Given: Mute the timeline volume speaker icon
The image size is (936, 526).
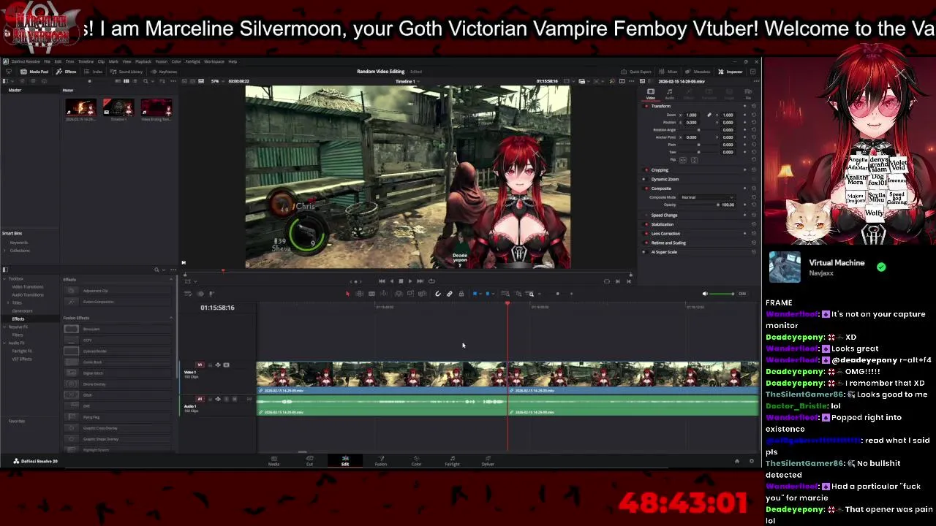Looking at the screenshot, I should point(705,294).
